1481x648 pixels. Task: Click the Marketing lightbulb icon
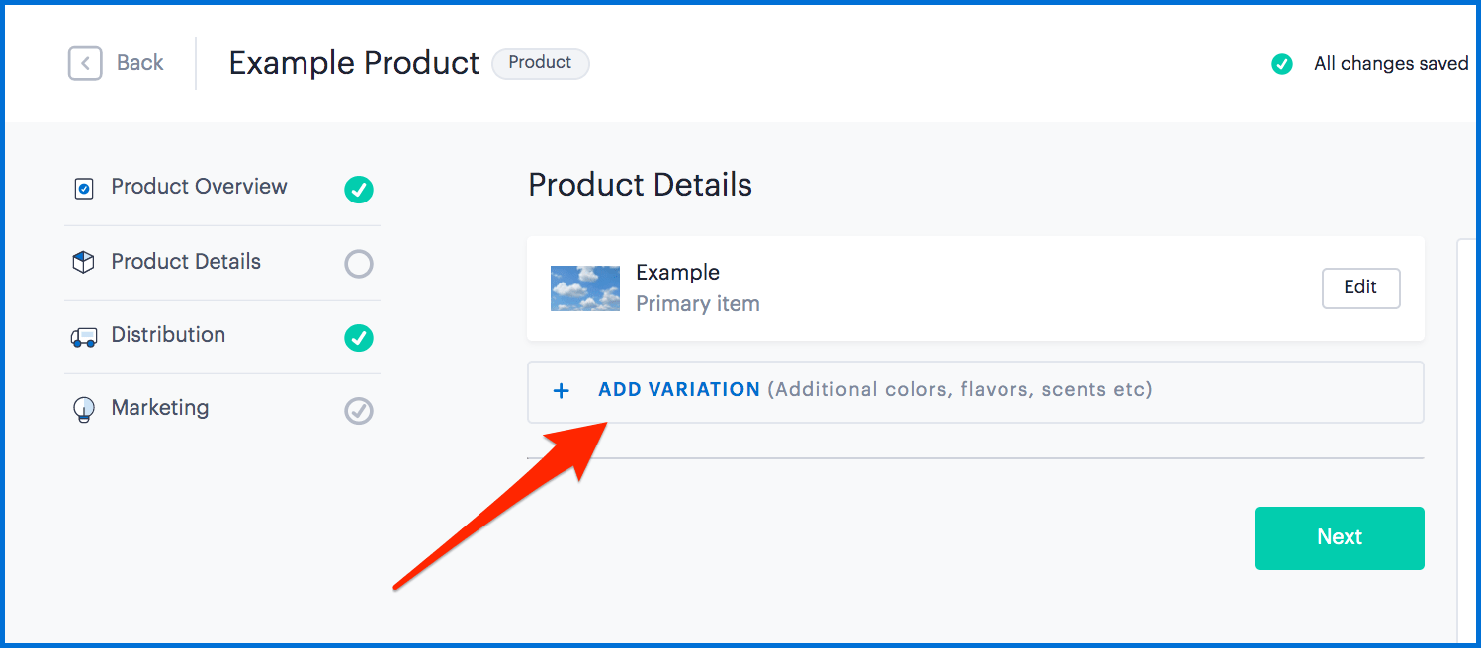(x=84, y=410)
